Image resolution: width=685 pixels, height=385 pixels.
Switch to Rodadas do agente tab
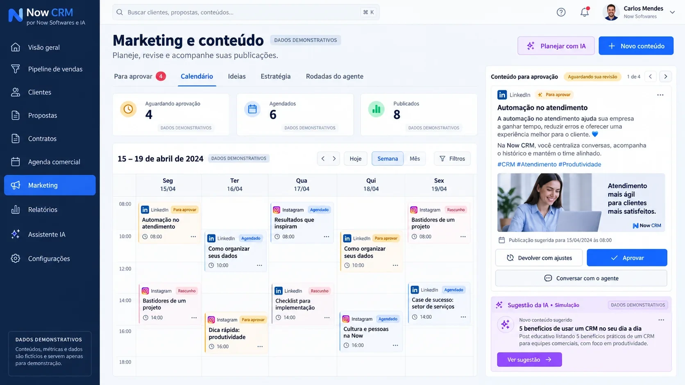click(x=334, y=76)
